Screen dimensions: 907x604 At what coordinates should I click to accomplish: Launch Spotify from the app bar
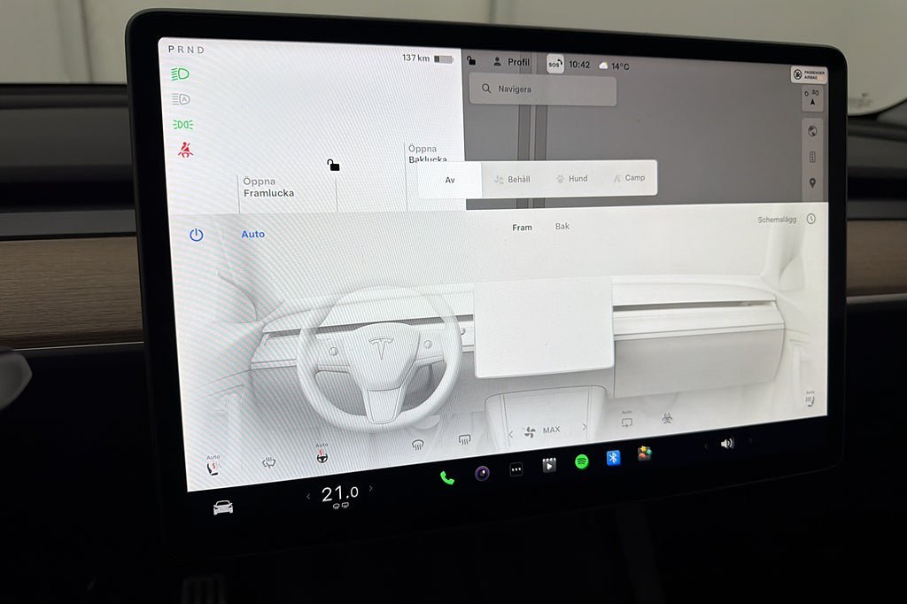click(582, 461)
